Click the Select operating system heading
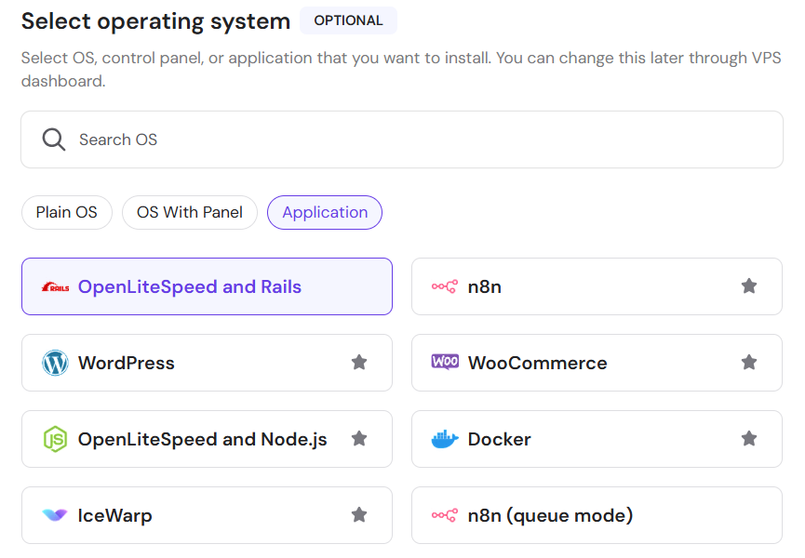 pos(155,21)
